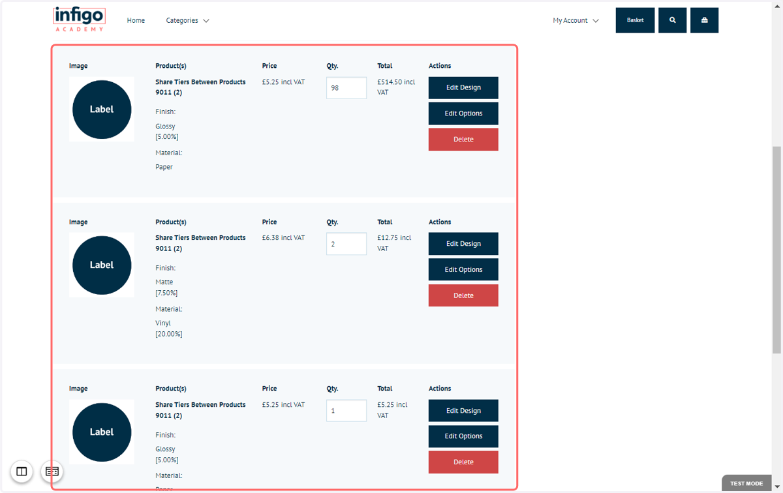
Task: Click the search magnifier icon button
Action: (673, 20)
